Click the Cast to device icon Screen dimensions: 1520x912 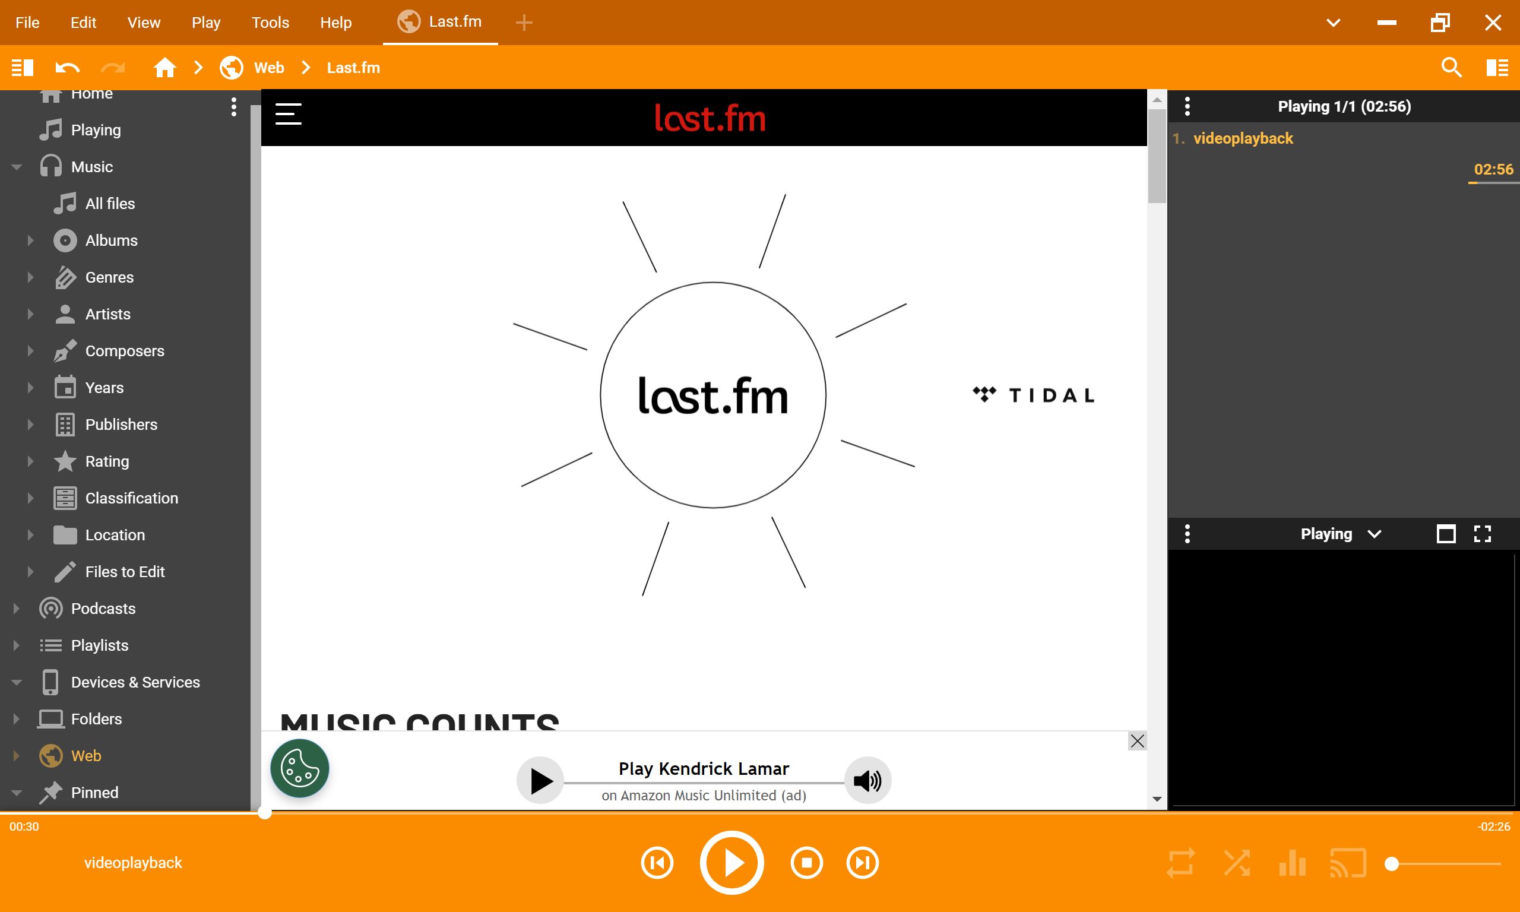tap(1347, 863)
